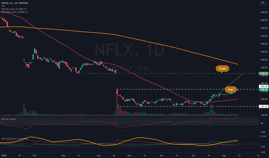Viewport: 269px width, 158px height.
Task: Click the 330.31 green price label
Action: coord(264,74)
